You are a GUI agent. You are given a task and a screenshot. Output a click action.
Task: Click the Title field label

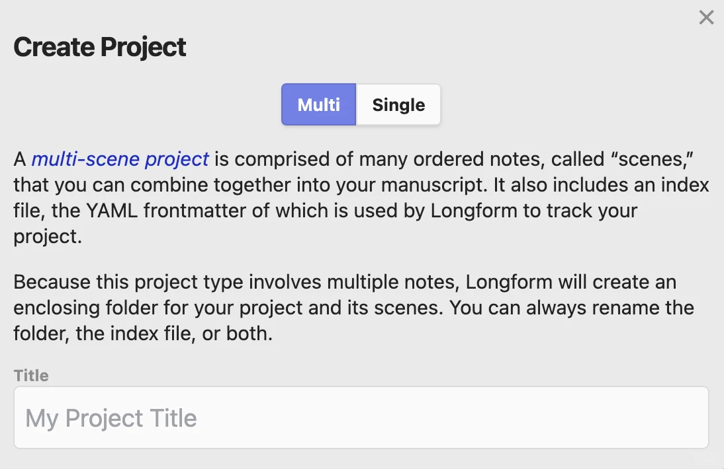point(31,376)
